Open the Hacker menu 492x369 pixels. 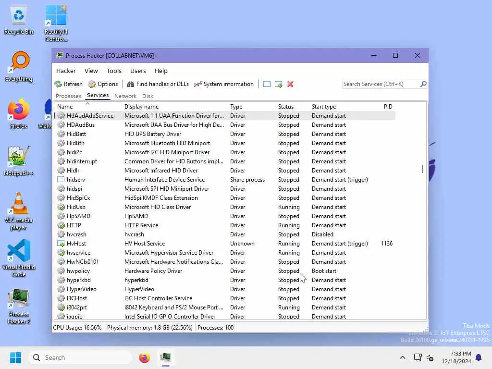pyautogui.click(x=66, y=71)
